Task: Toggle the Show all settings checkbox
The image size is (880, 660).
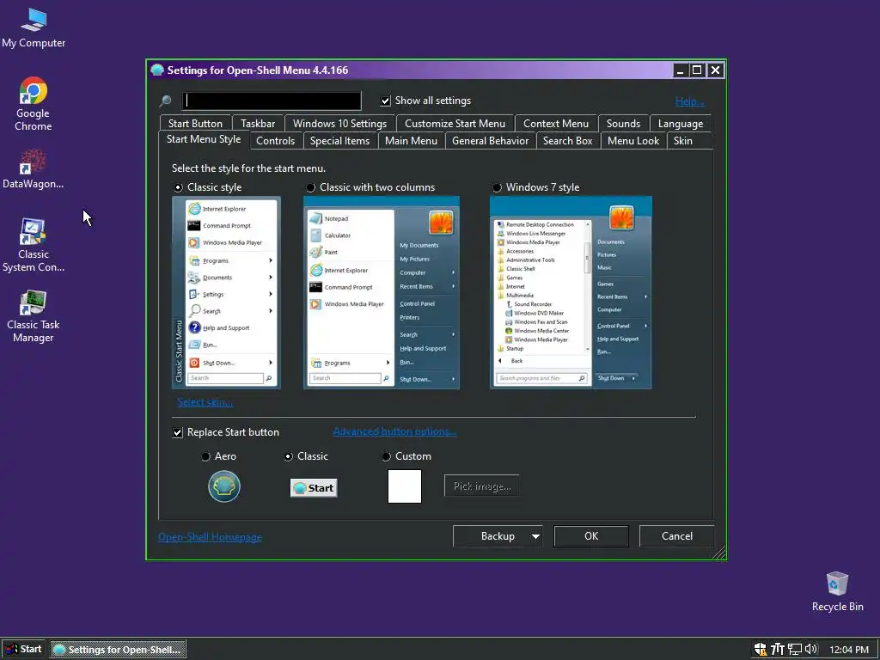Action: pyautogui.click(x=386, y=101)
